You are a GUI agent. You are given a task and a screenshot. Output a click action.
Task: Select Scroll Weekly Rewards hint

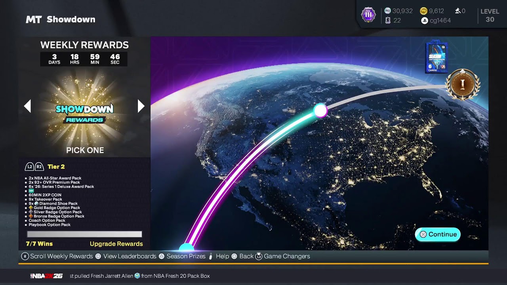tap(61, 256)
